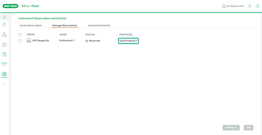Open the archive box icon in sidebar
Viewport: 262px width, 135px height.
(4, 64)
